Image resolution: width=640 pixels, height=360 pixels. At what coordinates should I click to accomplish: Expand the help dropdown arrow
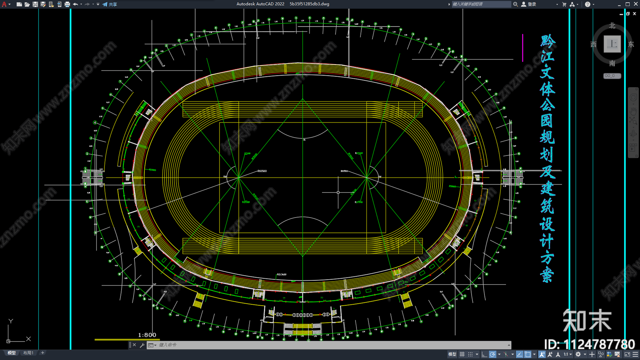pos(593,4)
